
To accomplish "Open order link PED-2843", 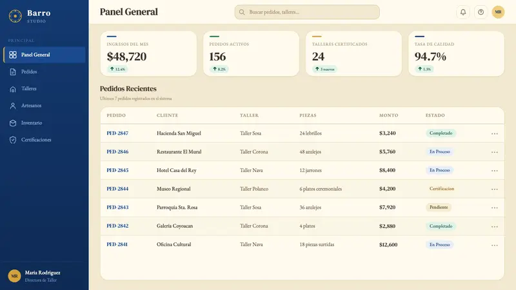I will [117, 207].
